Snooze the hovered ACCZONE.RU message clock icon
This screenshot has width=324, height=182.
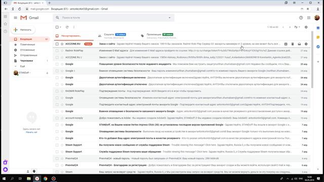pyautogui.click(x=306, y=44)
